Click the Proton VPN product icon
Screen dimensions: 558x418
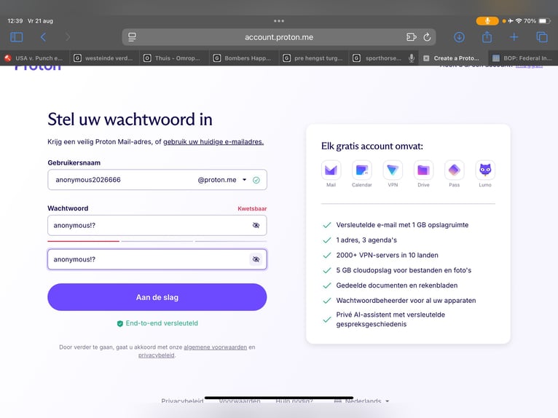(x=393, y=170)
